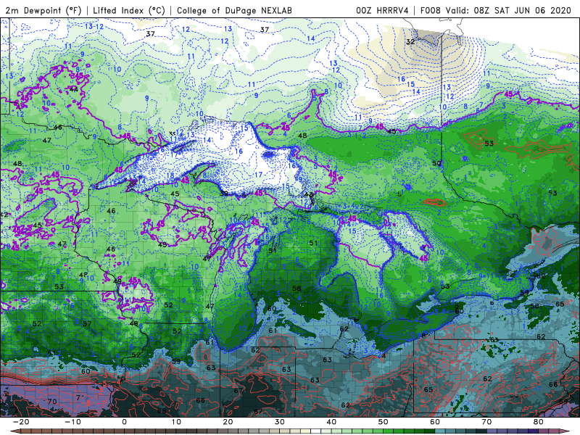This screenshot has width=580, height=435.
Task: Click the 'Lifted Index (°C)' title text
Action: tap(129, 10)
